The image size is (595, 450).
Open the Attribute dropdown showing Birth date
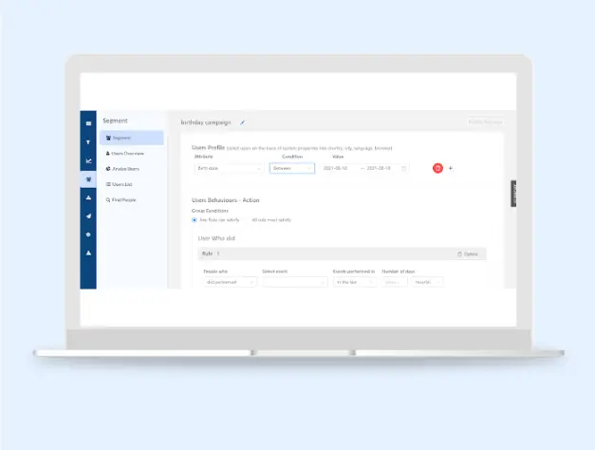tap(230, 168)
